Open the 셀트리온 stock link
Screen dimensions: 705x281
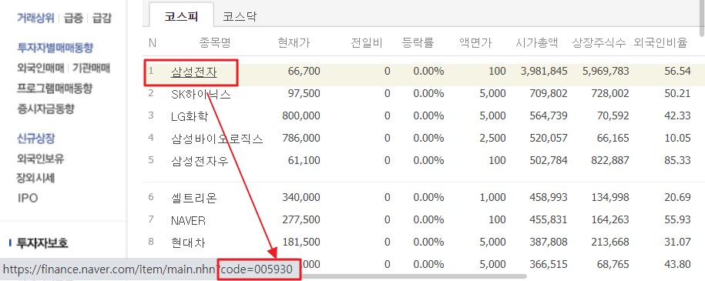click(x=194, y=198)
